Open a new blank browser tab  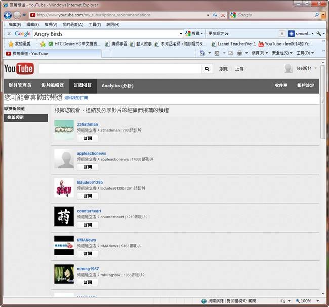click(106, 54)
